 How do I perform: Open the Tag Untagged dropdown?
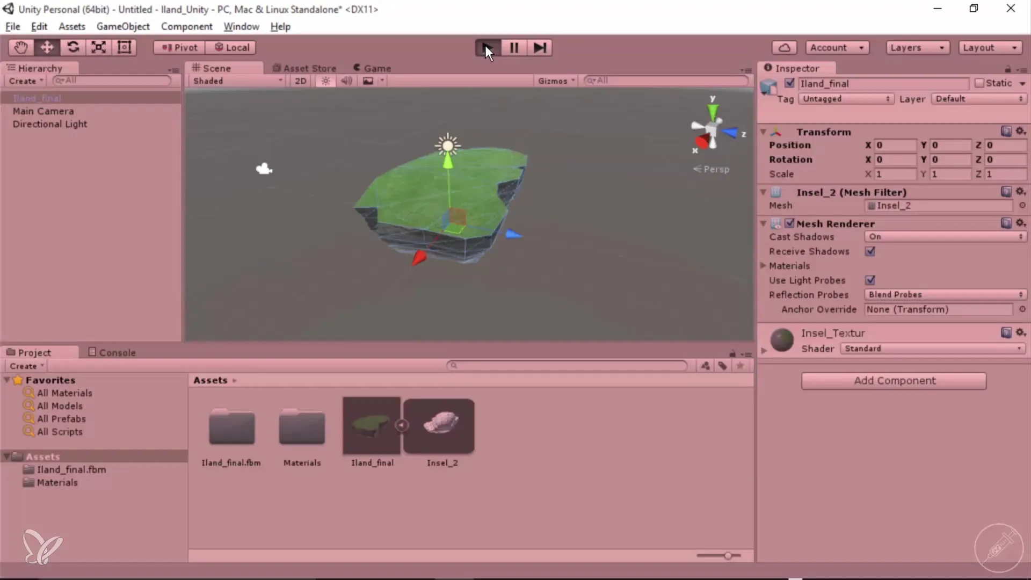click(846, 99)
